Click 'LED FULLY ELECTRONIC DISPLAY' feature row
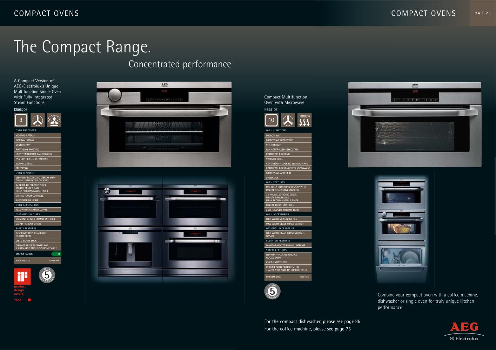496x350 pixels. tap(38, 179)
